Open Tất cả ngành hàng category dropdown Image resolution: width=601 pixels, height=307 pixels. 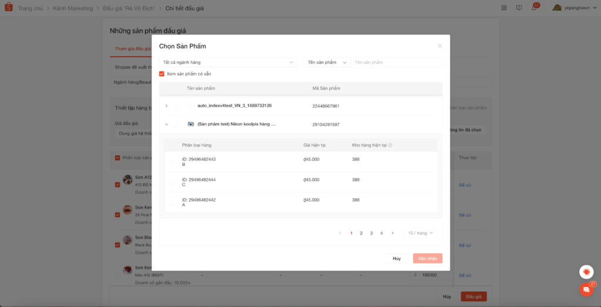point(228,62)
